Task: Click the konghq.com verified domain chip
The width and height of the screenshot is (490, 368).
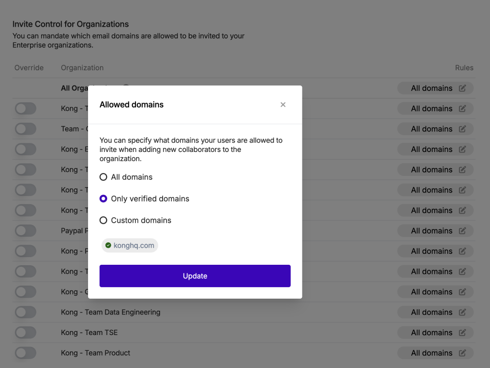Action: [x=130, y=245]
